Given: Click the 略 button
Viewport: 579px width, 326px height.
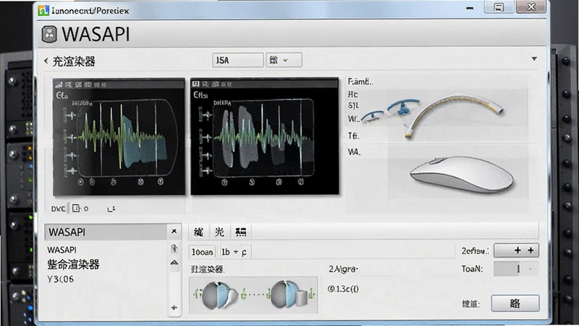Looking at the screenshot, I should coord(515,304).
